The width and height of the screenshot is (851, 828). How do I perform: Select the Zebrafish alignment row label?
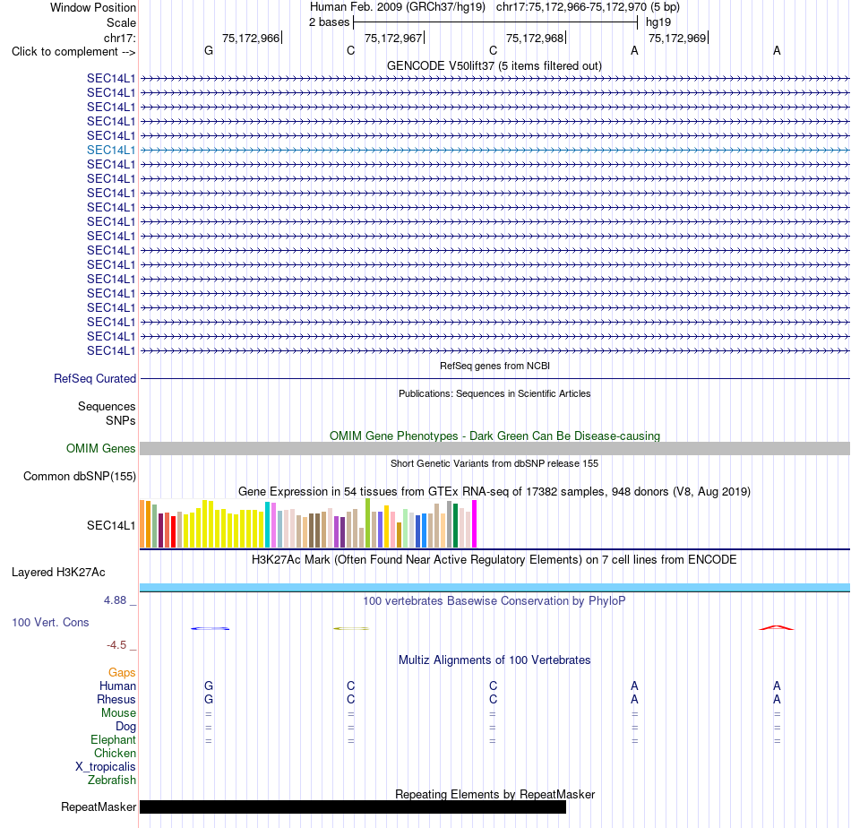(112, 780)
